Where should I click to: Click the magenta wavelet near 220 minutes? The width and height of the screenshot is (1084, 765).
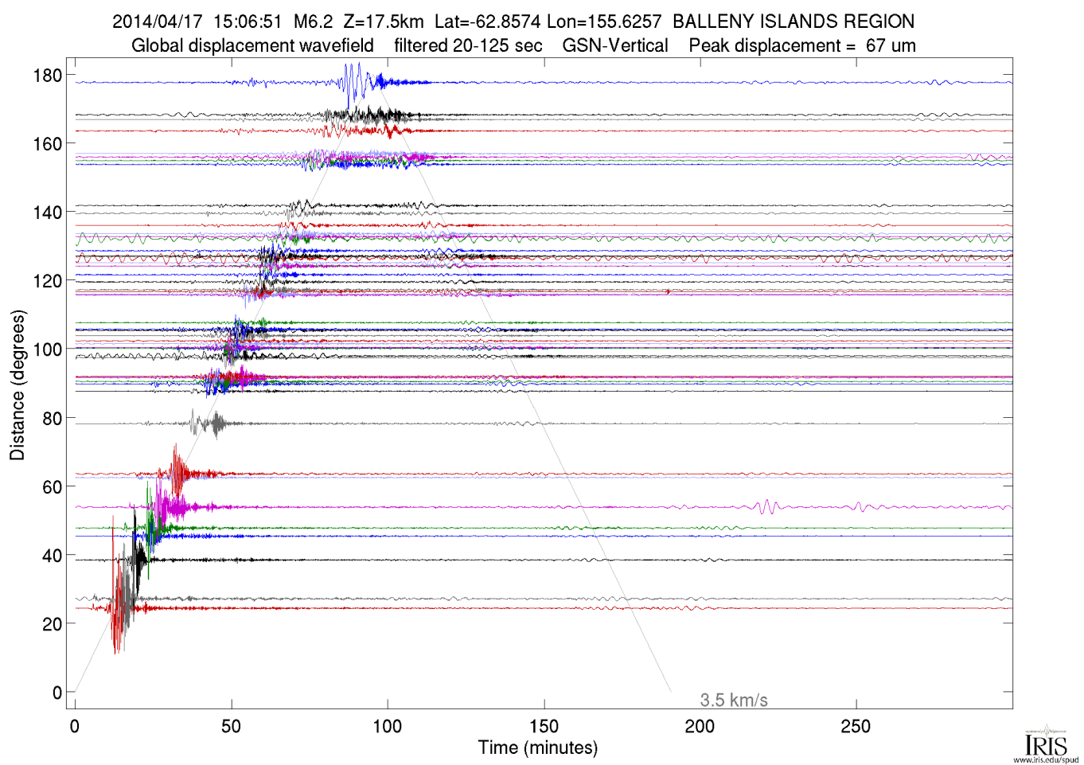[x=766, y=506]
